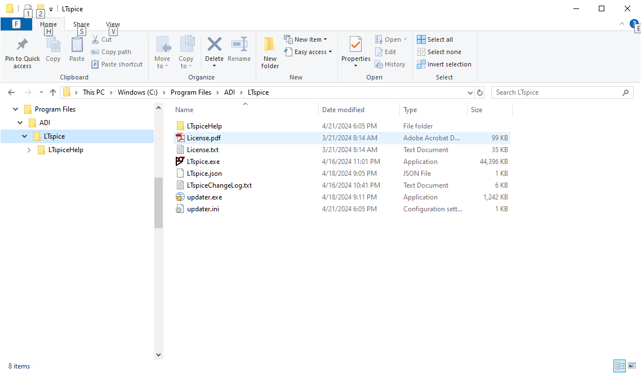Open the New item dropdown

[306, 39]
